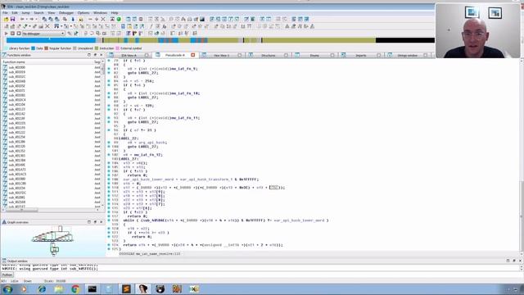Close the Functions window panel

(x=102, y=55)
